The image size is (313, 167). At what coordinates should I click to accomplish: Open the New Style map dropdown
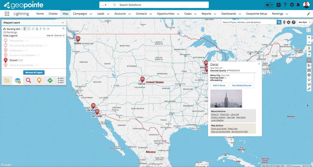304,22
